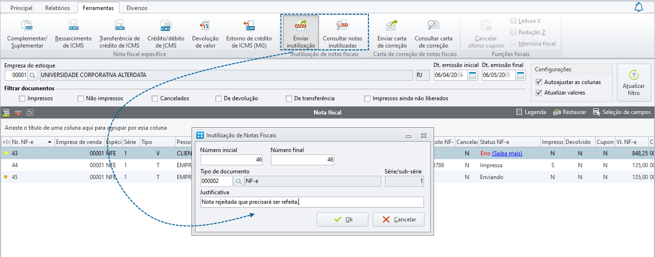Click Empresa de venda column header

tap(79, 142)
